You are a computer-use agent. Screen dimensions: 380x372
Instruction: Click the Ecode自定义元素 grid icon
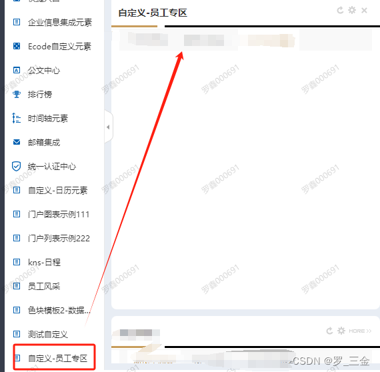pos(17,46)
